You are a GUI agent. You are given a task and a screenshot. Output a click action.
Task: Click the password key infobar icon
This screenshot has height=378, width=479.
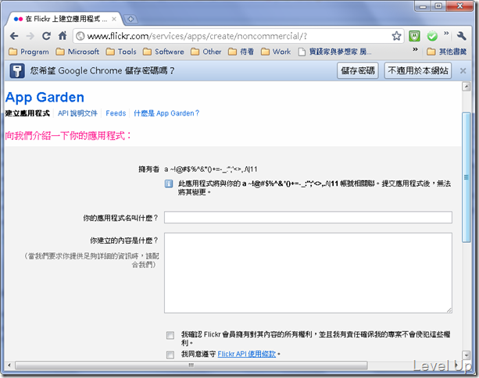(17, 71)
